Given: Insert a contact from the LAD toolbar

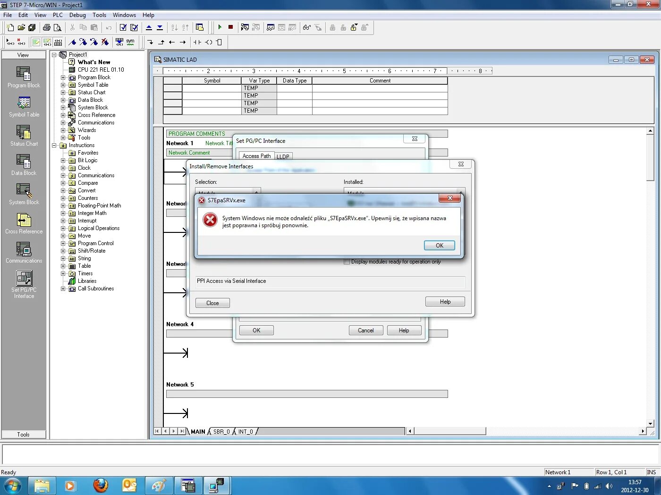Looking at the screenshot, I should (197, 42).
